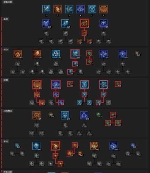Click the 掌控 section label
Viewport: 150px width, 173px height.
6,141
